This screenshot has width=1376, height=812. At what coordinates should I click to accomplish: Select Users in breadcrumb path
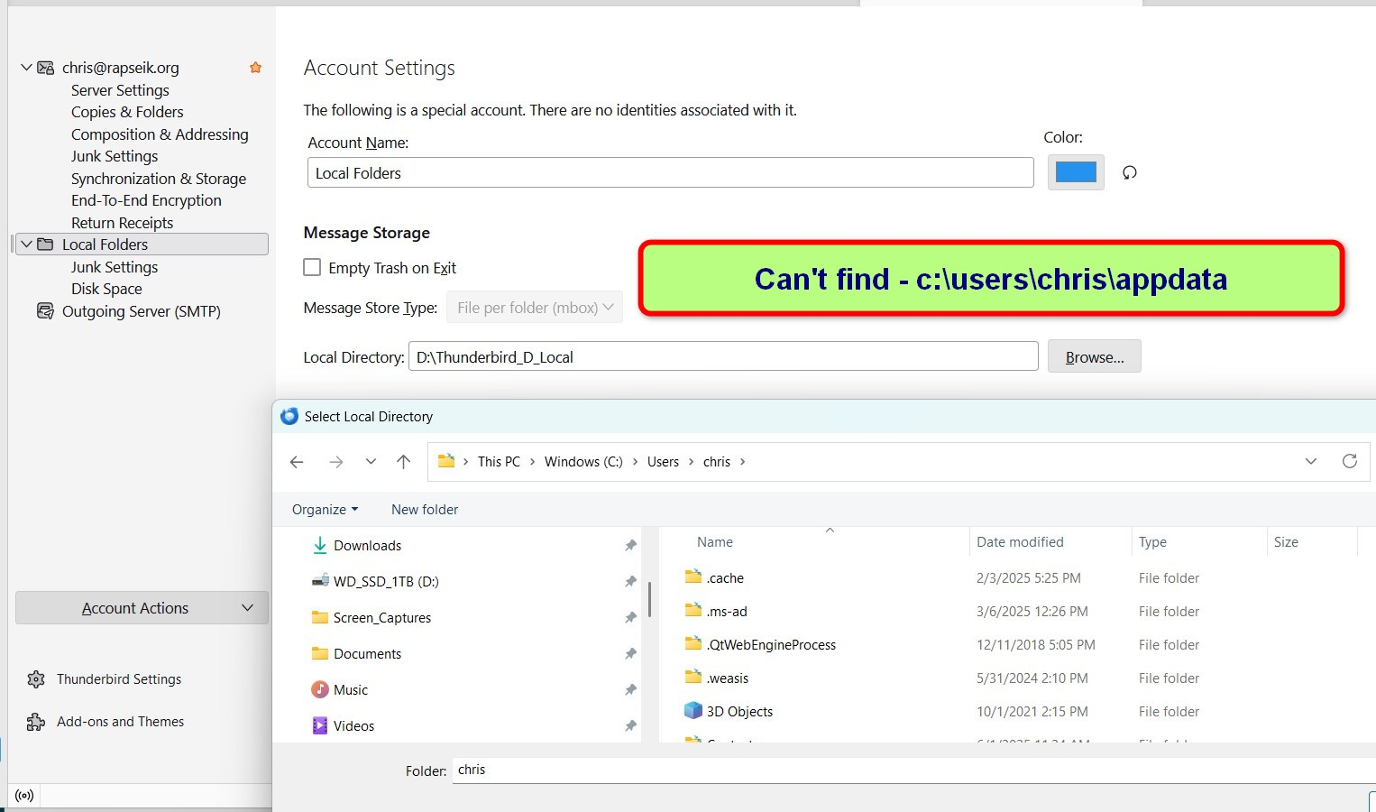[x=663, y=462]
